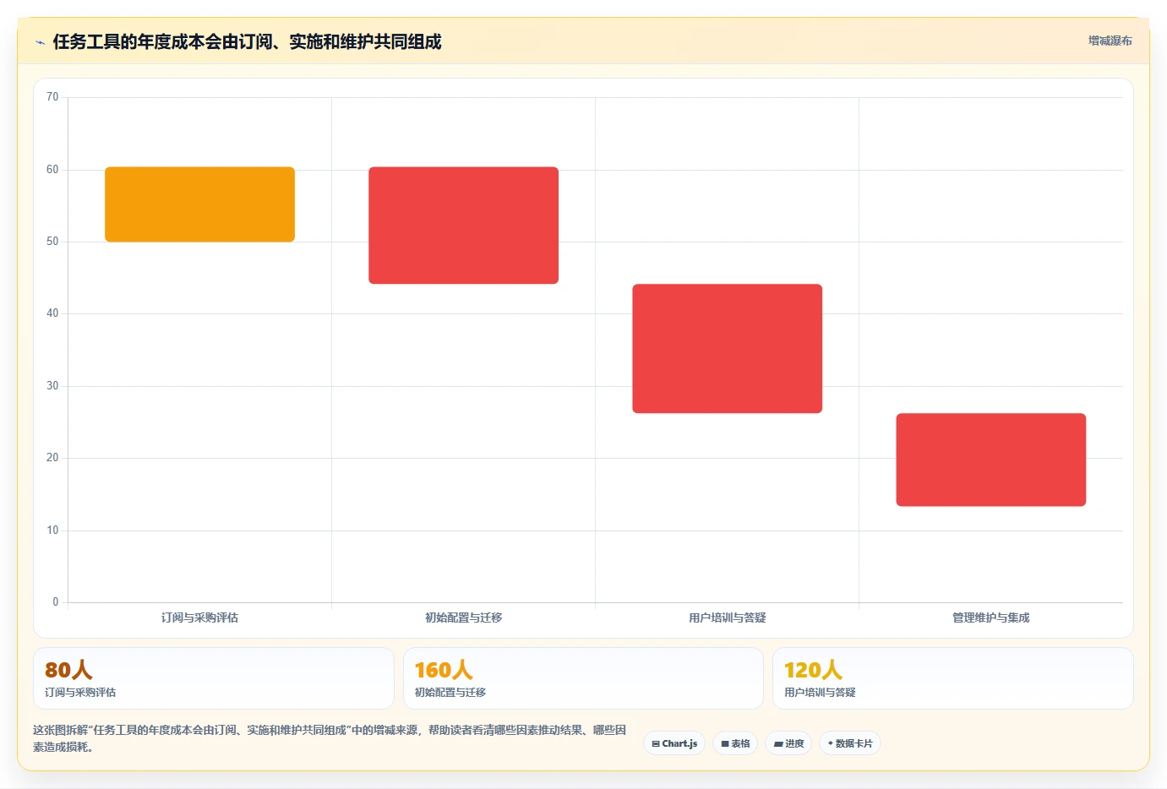This screenshot has width=1167, height=789.
Task: Click y-axis value 70
Action: click(52, 97)
